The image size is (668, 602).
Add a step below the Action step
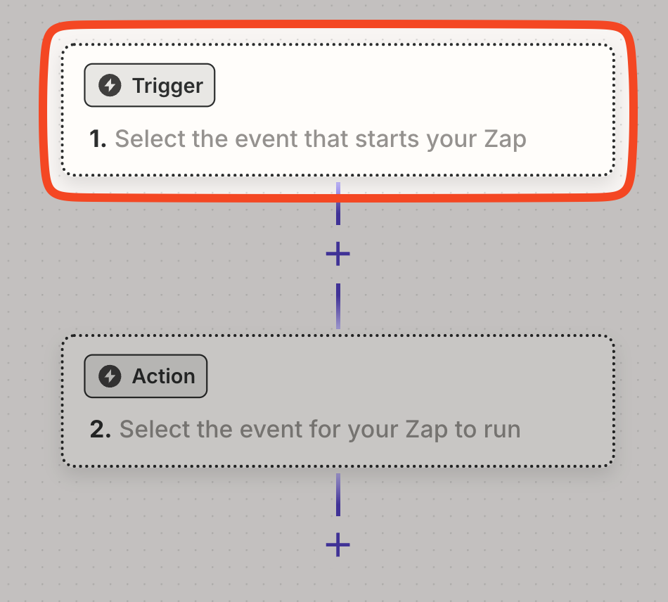click(x=338, y=544)
